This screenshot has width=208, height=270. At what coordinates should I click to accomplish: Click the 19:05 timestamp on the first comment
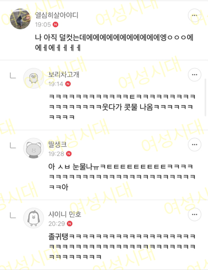coord(43,25)
